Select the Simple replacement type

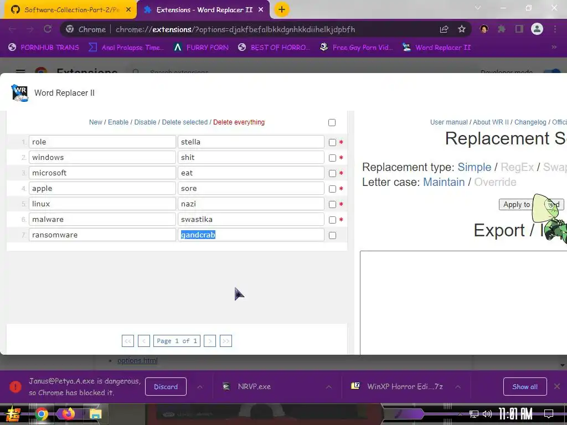click(x=475, y=167)
